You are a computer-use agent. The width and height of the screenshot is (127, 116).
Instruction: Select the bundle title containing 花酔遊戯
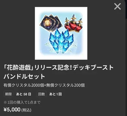pos(58,68)
